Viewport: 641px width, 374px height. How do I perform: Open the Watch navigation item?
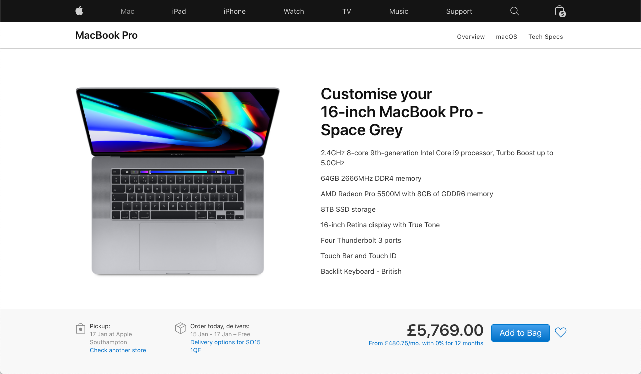294,11
